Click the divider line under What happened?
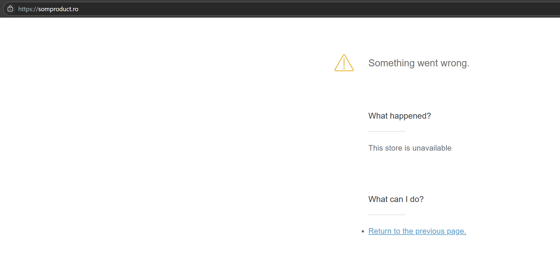The image size is (560, 261). point(387,131)
